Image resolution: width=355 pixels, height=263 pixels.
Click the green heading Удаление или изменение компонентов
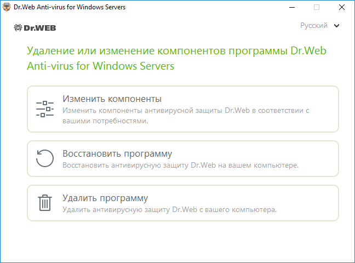(176, 58)
